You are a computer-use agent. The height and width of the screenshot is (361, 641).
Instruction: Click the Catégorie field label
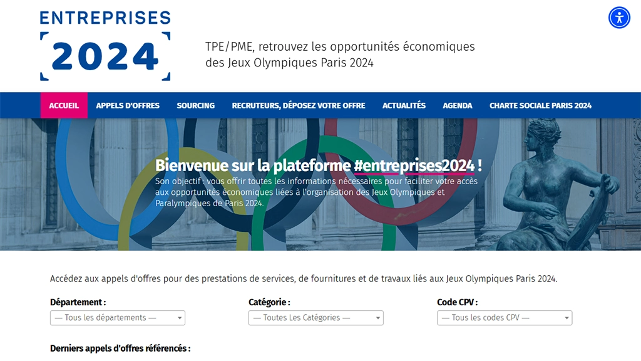pyautogui.click(x=269, y=301)
